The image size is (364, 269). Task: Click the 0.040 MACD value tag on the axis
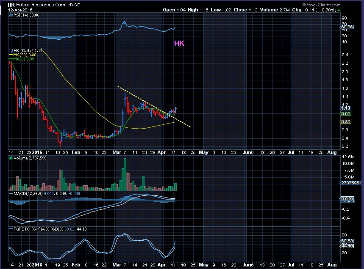pyautogui.click(x=347, y=198)
